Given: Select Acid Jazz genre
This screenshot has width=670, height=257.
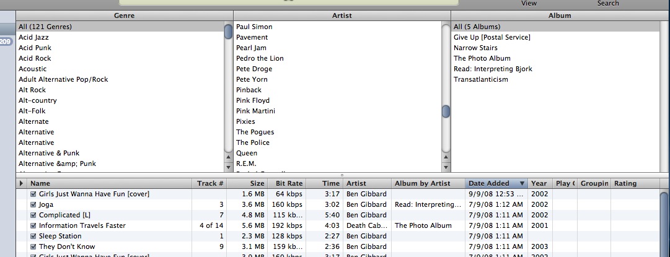Looking at the screenshot, I should (x=120, y=37).
